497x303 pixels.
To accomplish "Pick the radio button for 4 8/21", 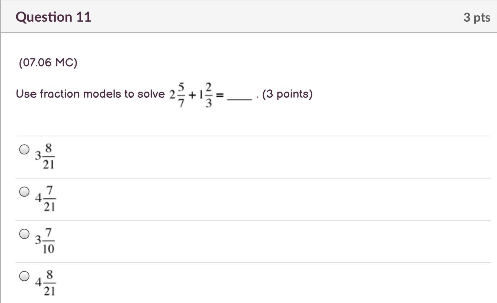I will point(24,276).
